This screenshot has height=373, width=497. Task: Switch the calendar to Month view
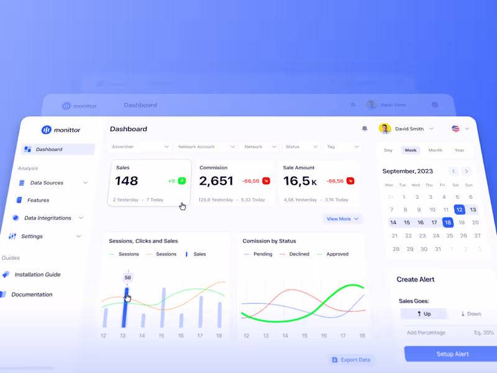click(x=435, y=150)
